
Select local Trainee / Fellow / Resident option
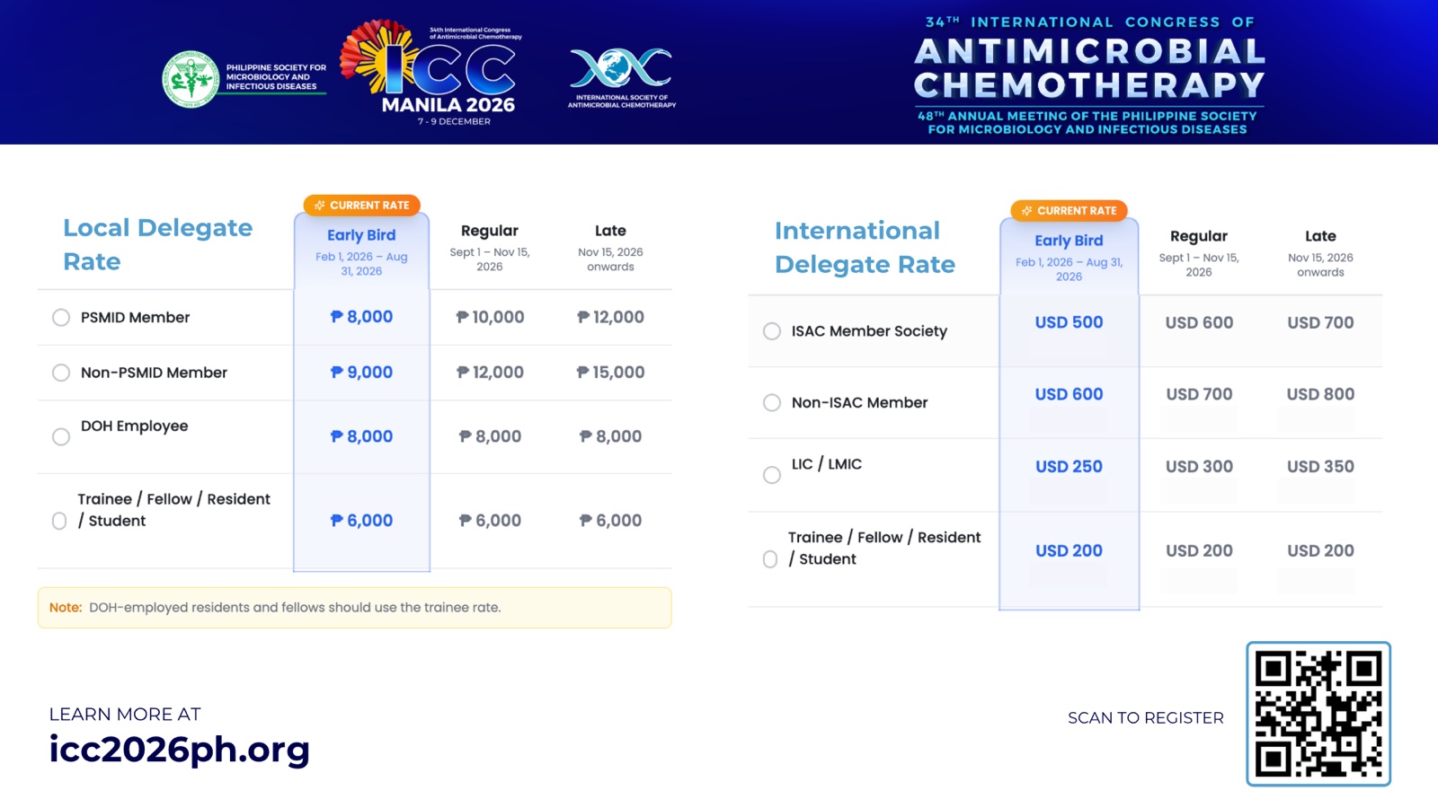[x=59, y=522]
